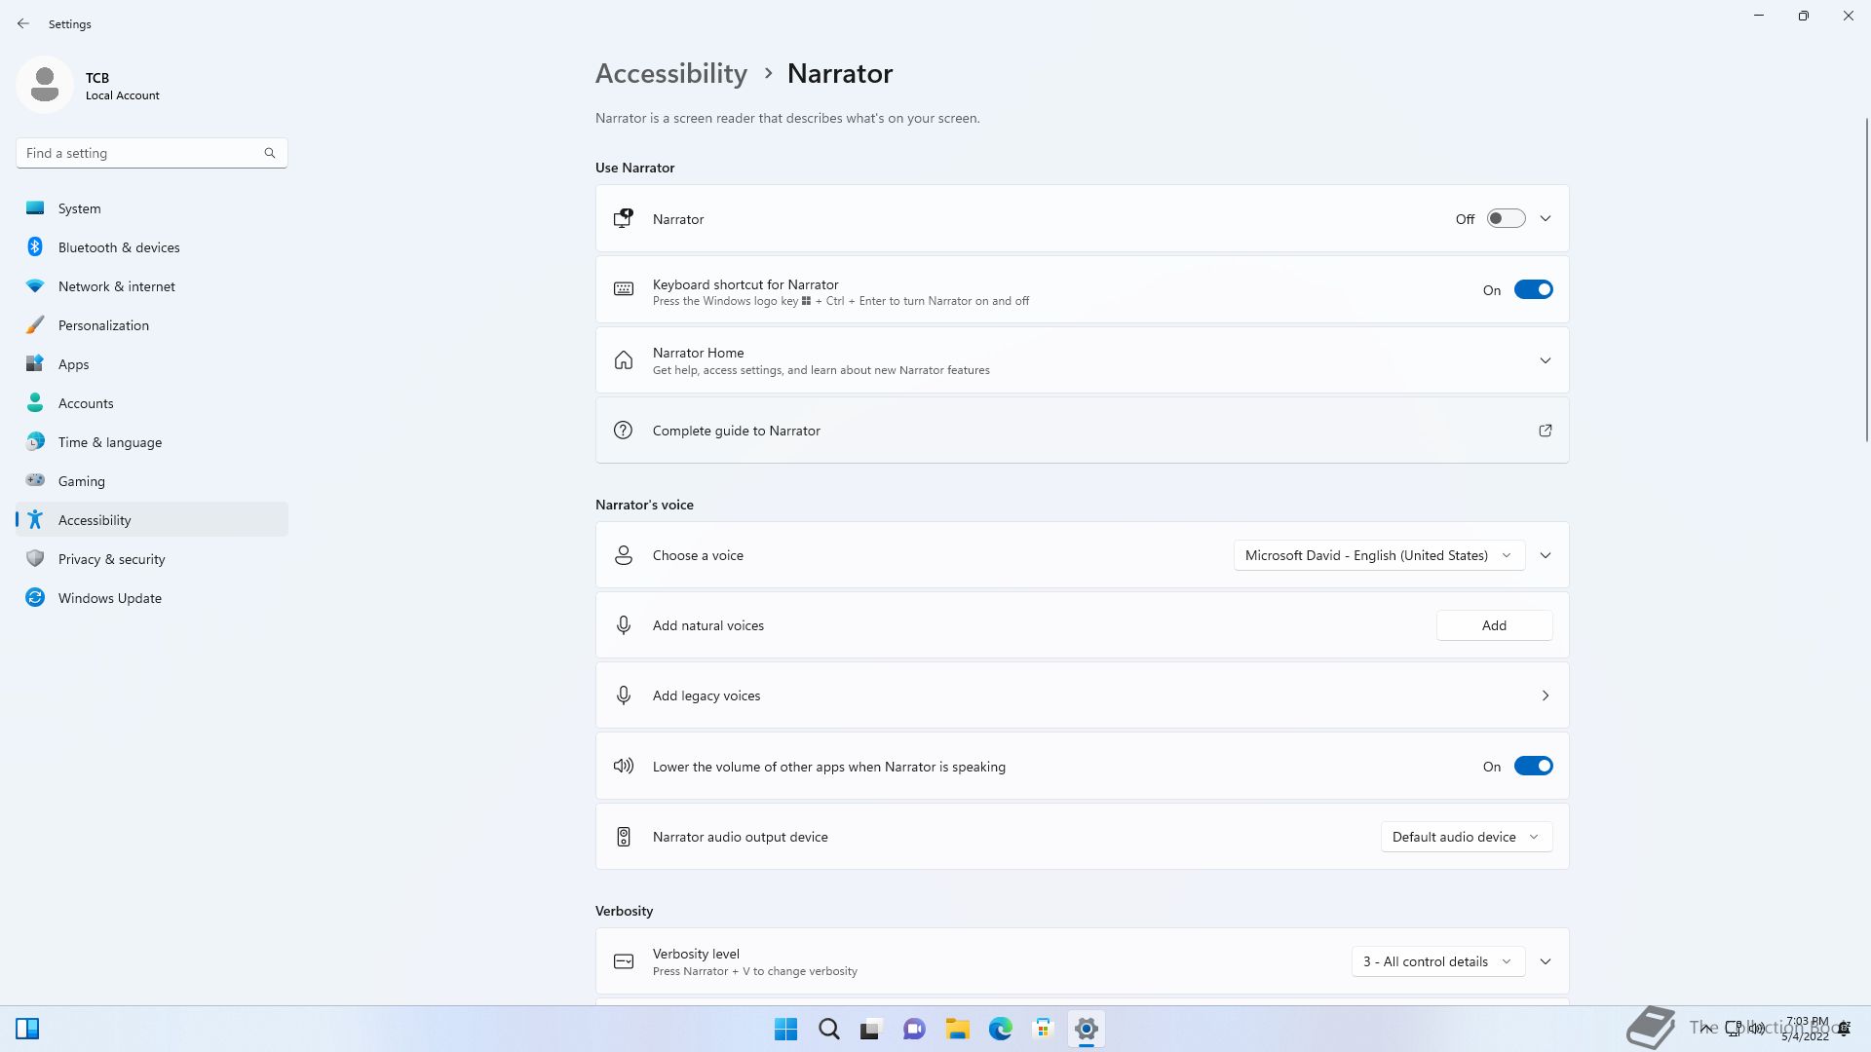1871x1052 pixels.
Task: Disable Keyboard shortcut for Narrator toggle
Action: [x=1533, y=289]
